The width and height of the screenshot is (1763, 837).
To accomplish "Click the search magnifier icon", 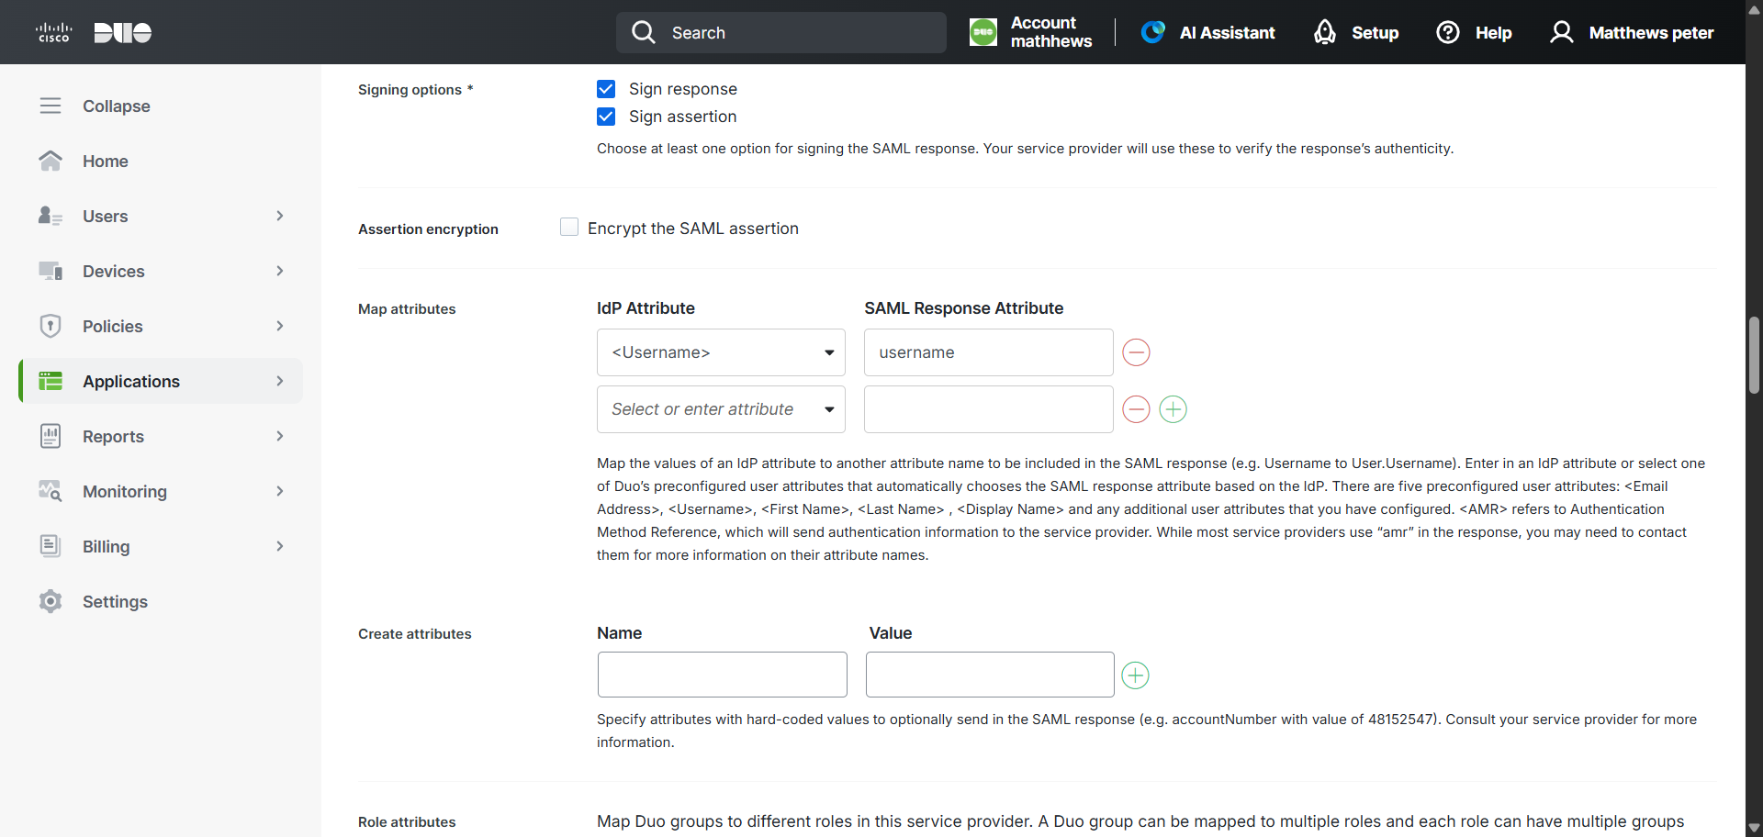I will point(644,32).
